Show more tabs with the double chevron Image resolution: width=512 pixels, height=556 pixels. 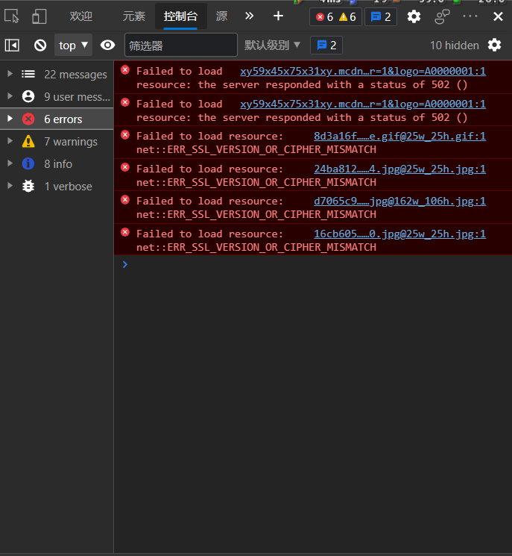pyautogui.click(x=249, y=16)
